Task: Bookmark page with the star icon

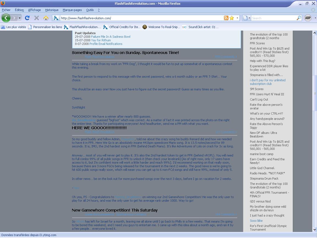Action: [232, 18]
